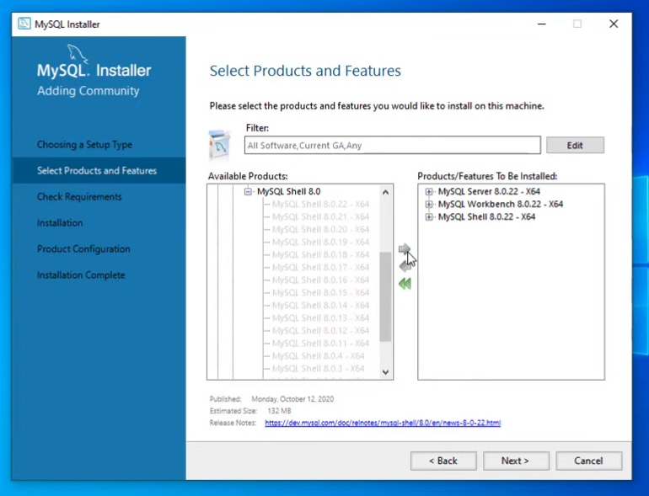The height and width of the screenshot is (496, 649).
Task: Click the Edit filter button
Action: click(575, 145)
